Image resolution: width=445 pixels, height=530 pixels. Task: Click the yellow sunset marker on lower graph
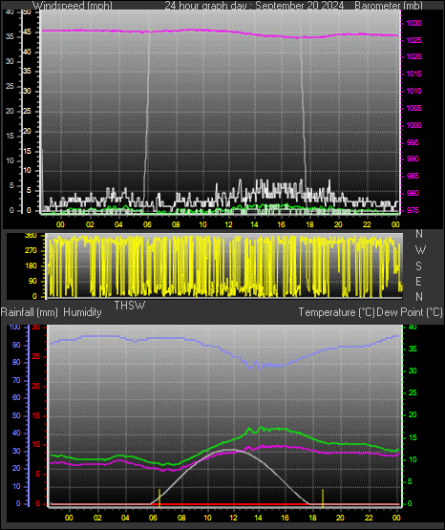(x=323, y=498)
